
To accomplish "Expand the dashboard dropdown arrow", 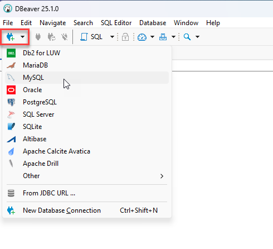I will tap(152, 37).
